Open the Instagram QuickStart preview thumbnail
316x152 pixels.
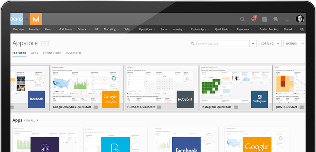(236, 84)
